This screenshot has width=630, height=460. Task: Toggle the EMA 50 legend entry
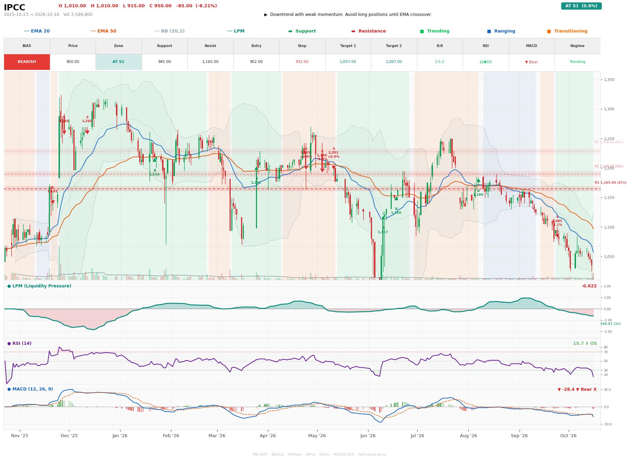tap(104, 31)
